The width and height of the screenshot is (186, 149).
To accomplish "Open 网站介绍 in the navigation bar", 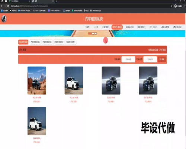I will point(130,27).
